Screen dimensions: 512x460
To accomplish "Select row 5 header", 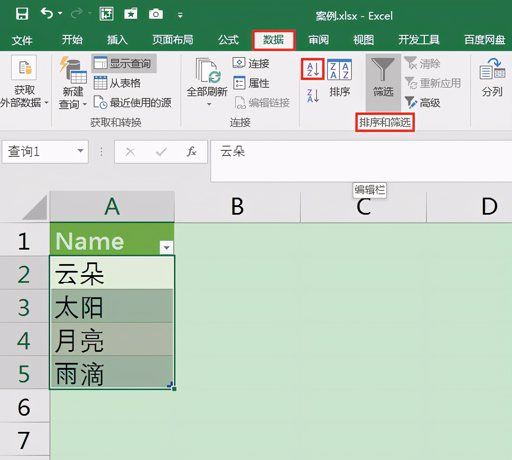I will pyautogui.click(x=25, y=372).
